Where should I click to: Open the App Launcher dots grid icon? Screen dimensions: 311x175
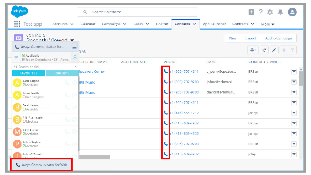coord(17,24)
